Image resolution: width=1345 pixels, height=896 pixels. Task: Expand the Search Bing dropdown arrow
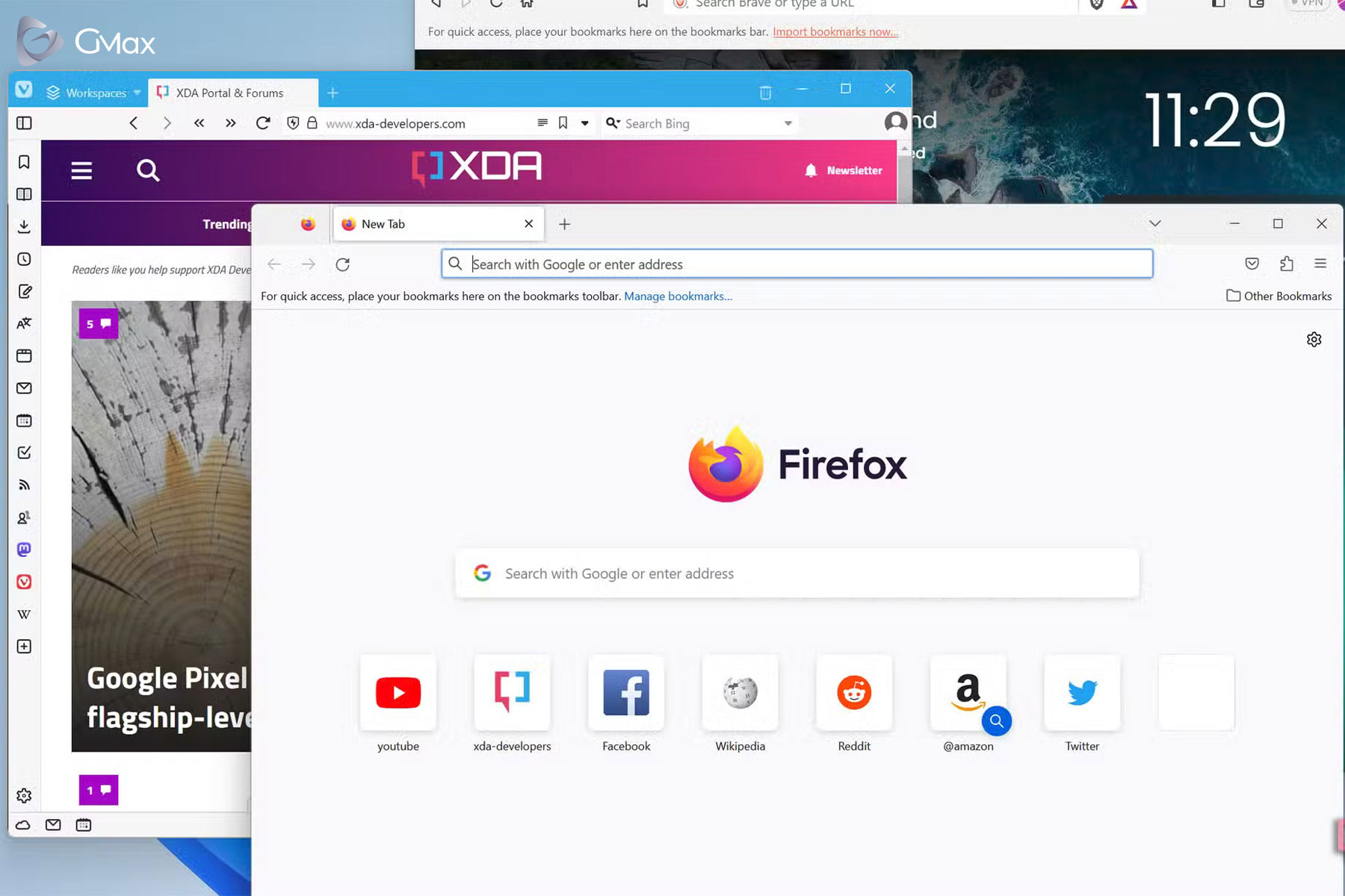coord(788,123)
